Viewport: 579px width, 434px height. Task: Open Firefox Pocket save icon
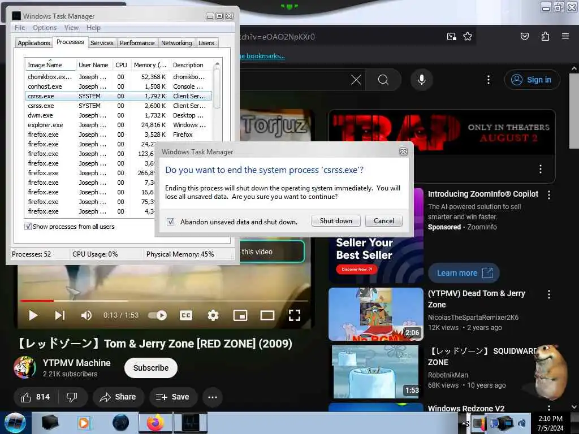(524, 36)
